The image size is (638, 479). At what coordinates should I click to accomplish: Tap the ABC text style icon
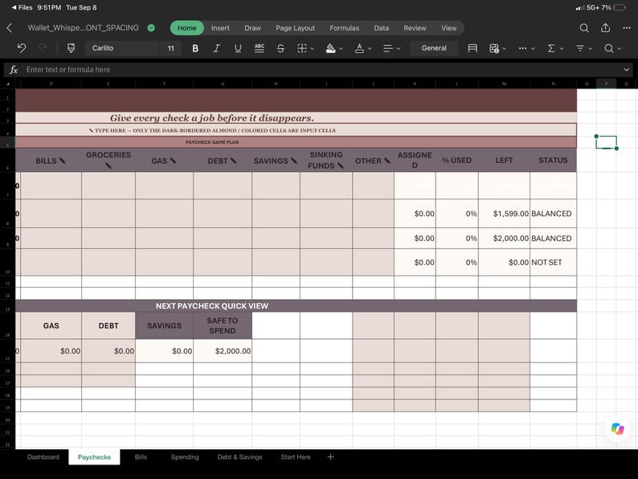[260, 48]
